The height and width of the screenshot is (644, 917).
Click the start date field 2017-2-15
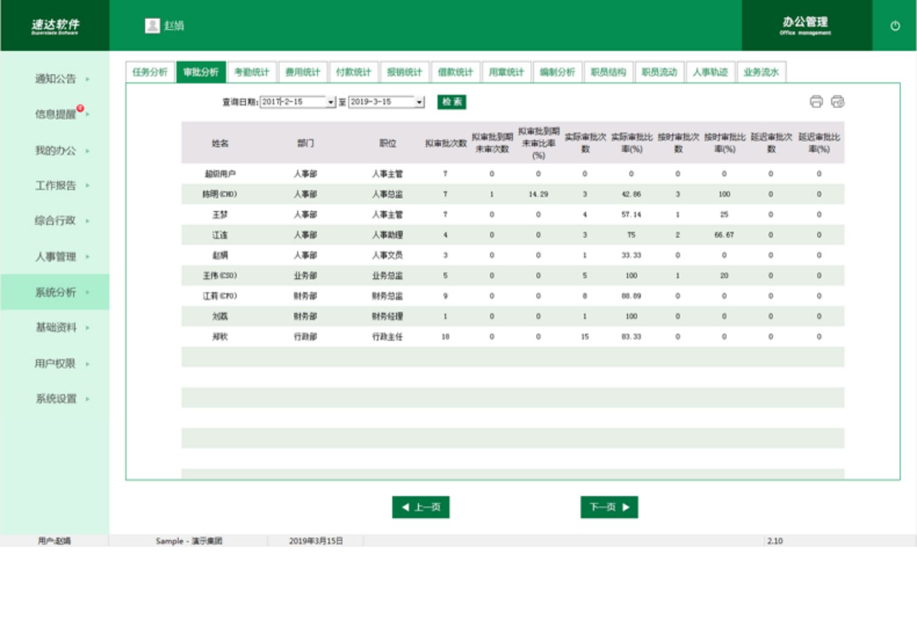(x=293, y=102)
